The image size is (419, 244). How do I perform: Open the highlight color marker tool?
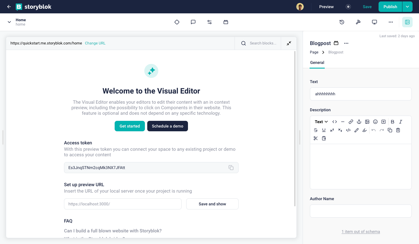point(365,130)
